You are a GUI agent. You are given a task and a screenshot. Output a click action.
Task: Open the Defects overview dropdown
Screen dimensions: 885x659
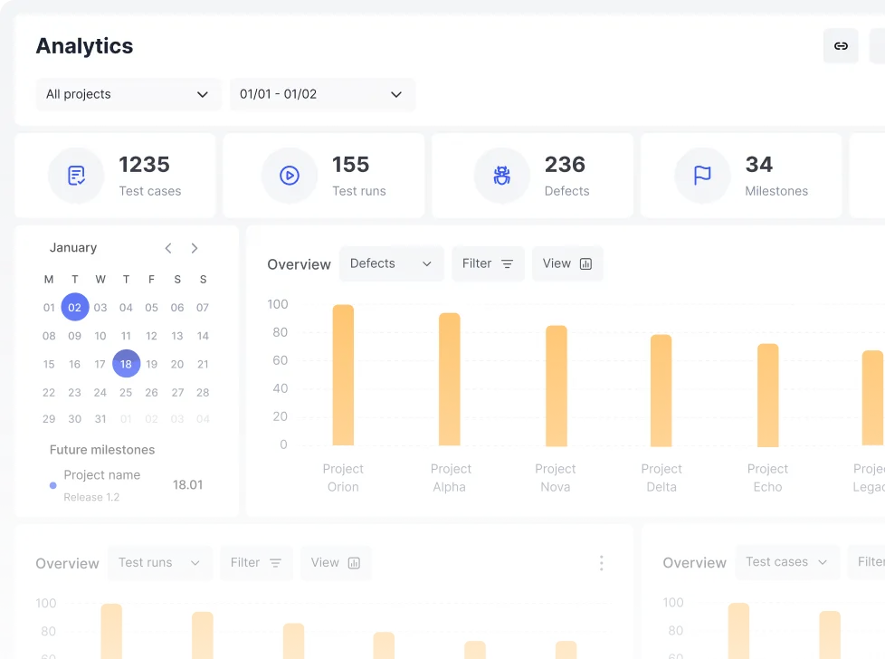point(391,263)
